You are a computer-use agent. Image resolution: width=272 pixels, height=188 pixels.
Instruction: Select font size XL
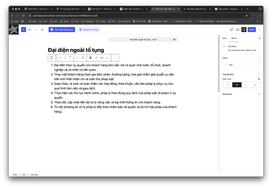click(x=256, y=85)
